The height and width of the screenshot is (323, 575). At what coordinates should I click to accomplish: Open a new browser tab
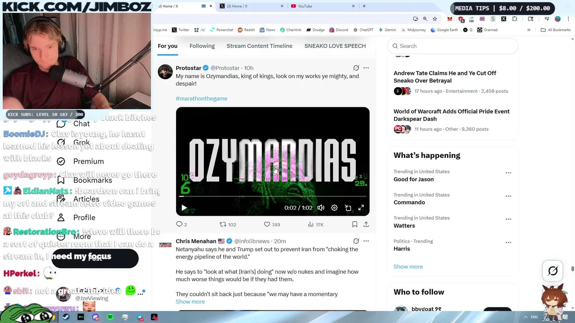click(x=364, y=6)
